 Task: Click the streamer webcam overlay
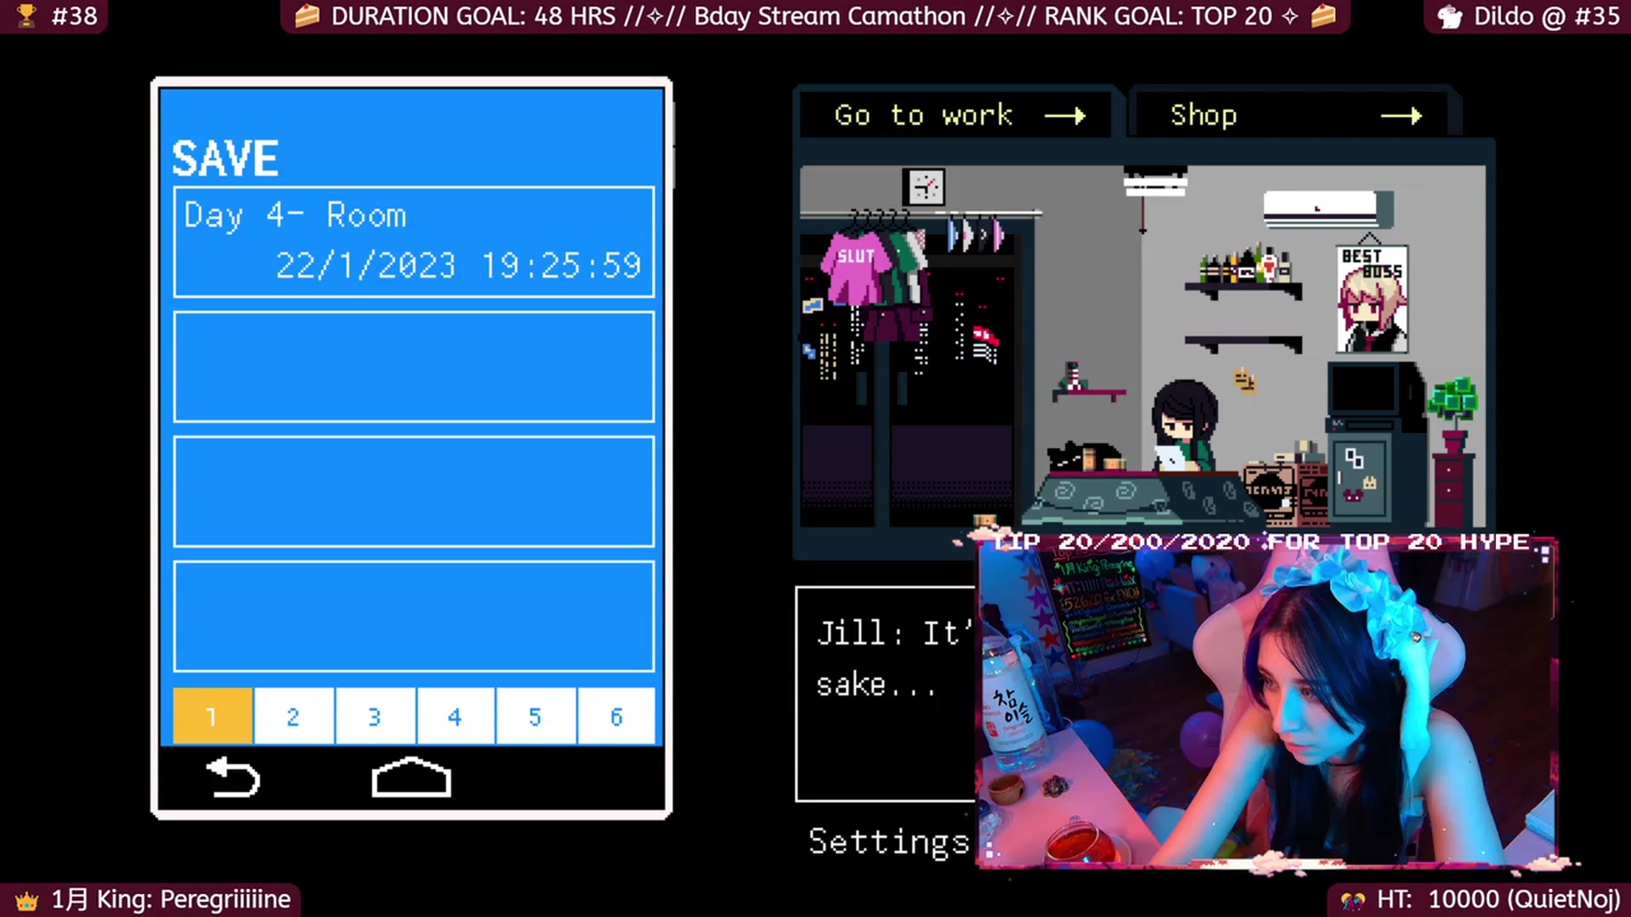[x=1267, y=705]
